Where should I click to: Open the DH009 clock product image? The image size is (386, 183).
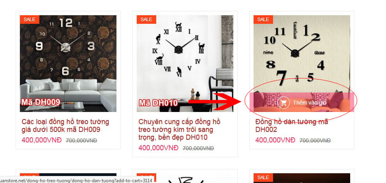coord(68,64)
